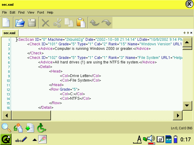
Task: Click the closing Head tag line 11
Action: point(56,85)
